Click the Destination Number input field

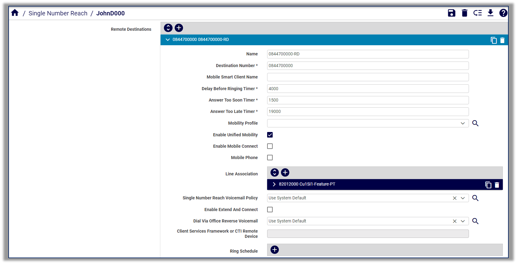point(368,66)
